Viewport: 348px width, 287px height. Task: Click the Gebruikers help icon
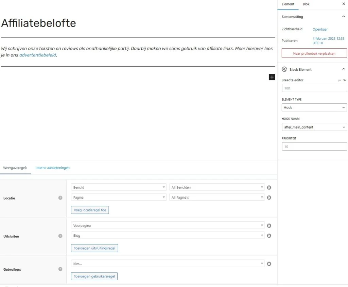point(60,269)
